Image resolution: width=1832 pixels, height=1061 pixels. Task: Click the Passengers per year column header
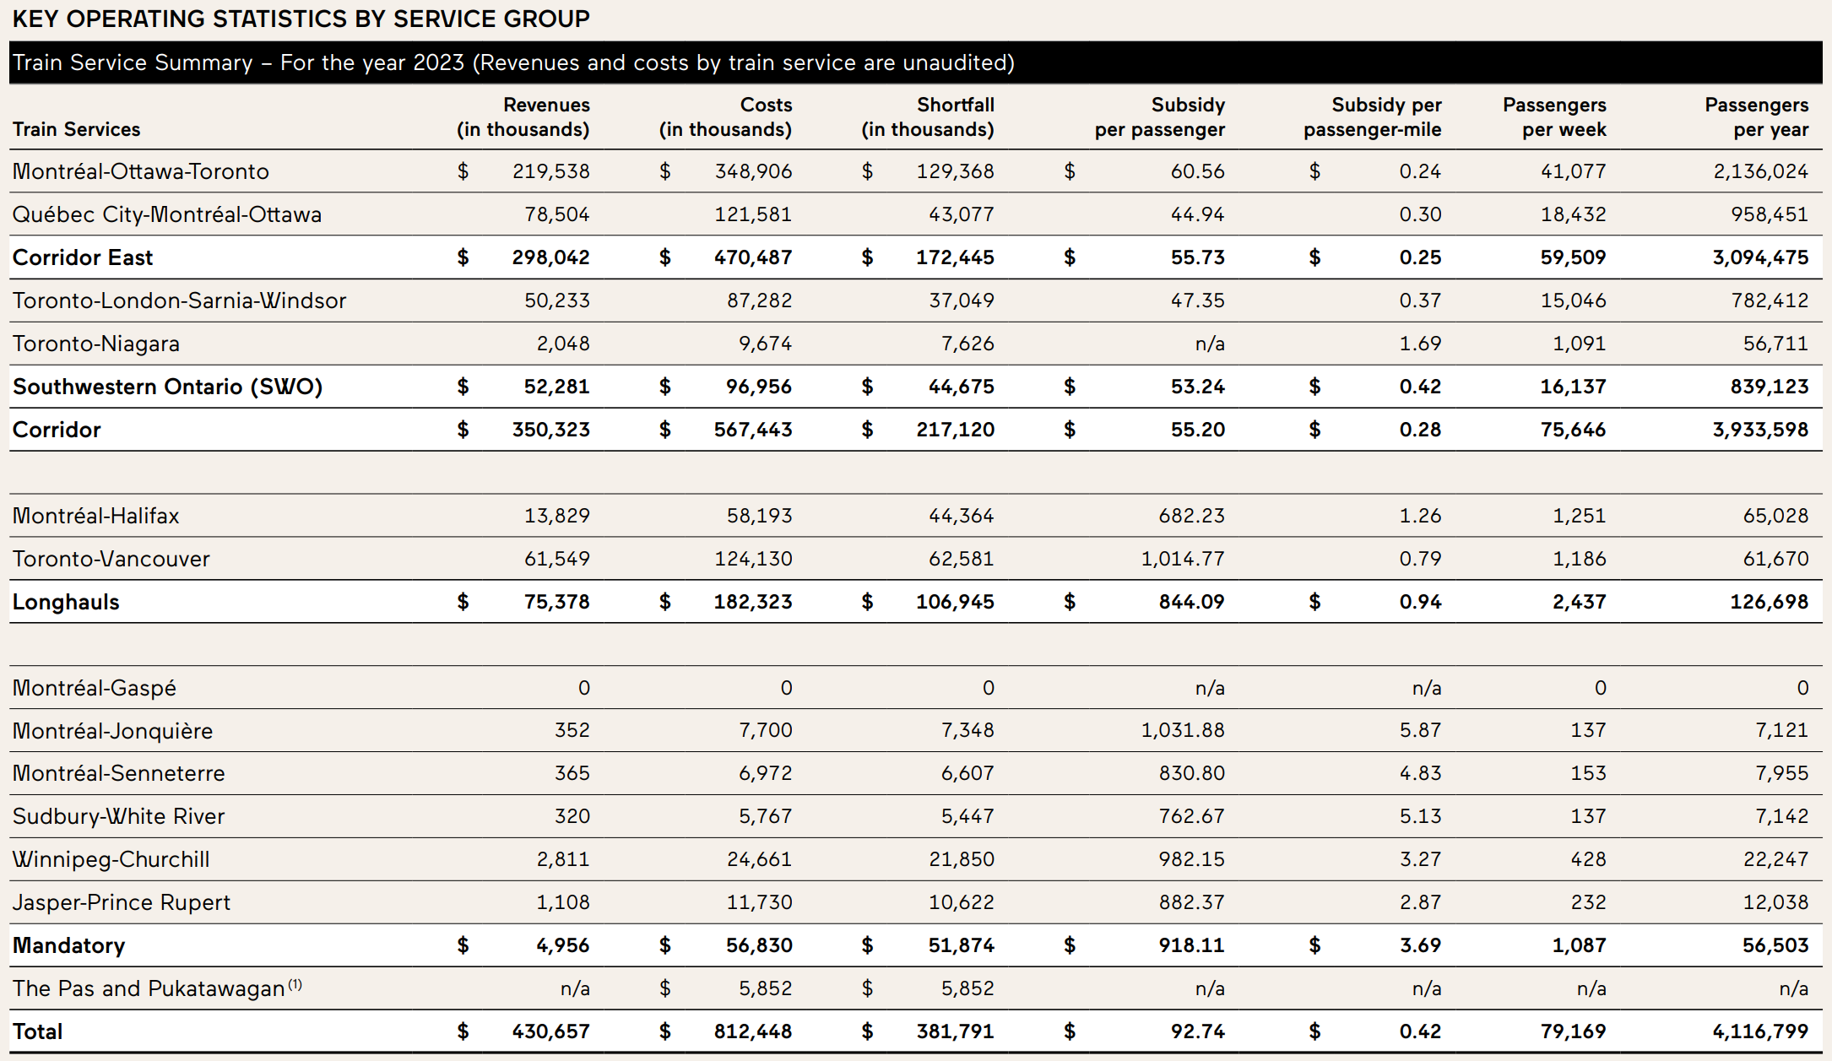click(x=1756, y=117)
